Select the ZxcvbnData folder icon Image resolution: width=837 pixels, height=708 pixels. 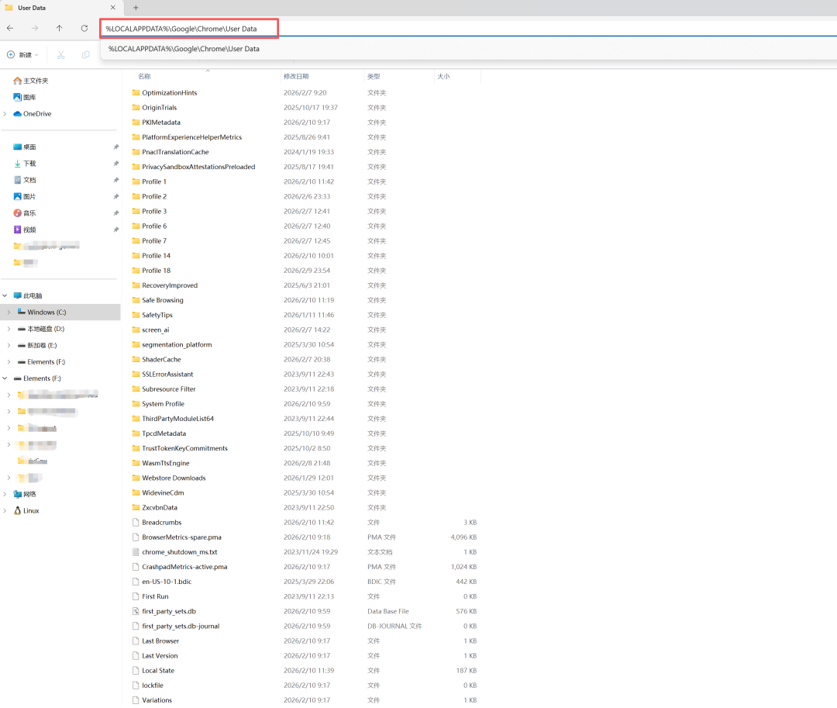click(x=136, y=507)
